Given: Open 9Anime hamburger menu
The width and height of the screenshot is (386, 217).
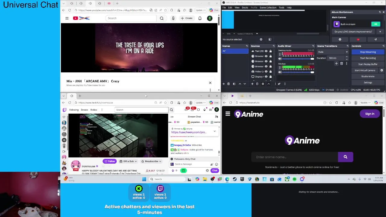Looking at the screenshot, I should (228, 114).
